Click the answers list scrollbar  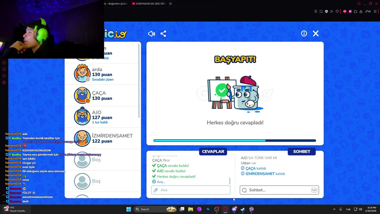(229, 181)
